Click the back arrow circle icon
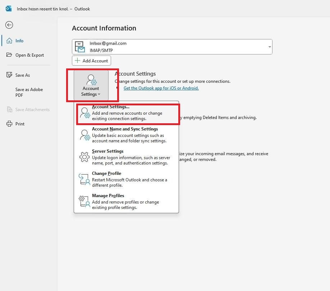Image resolution: width=330 pixels, height=291 pixels. coord(9,25)
